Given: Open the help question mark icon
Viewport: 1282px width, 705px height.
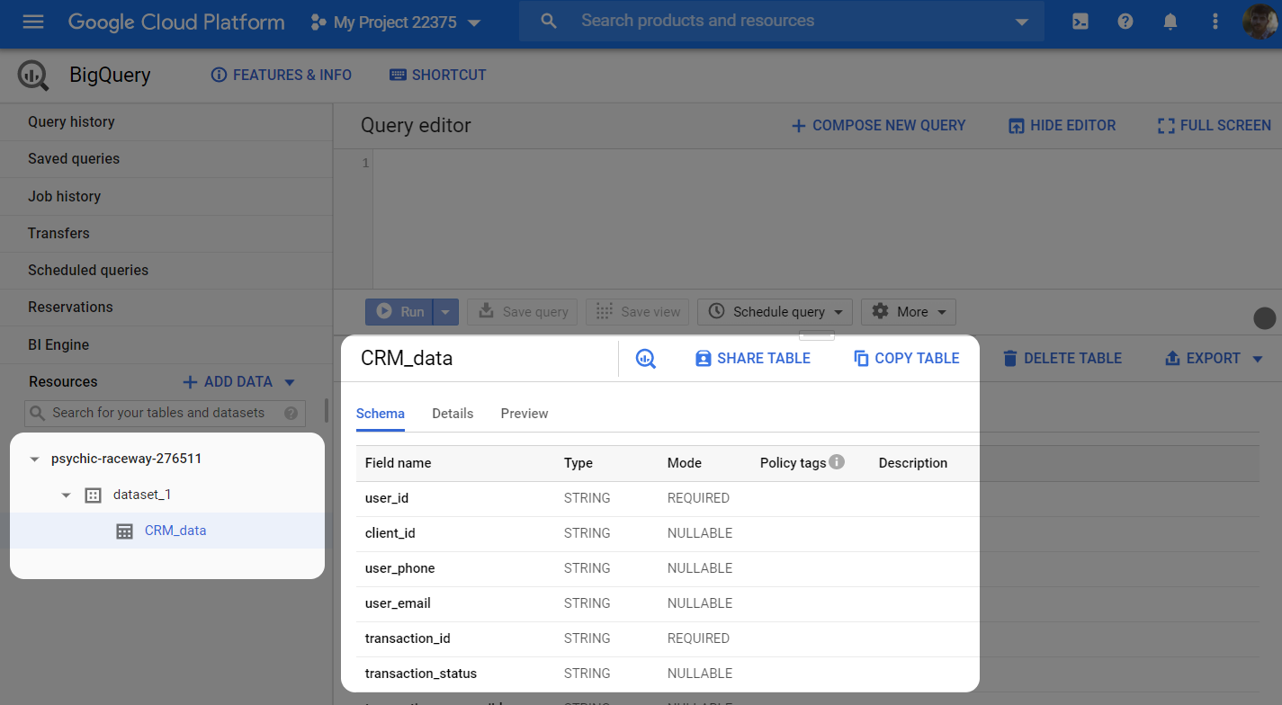Looking at the screenshot, I should point(1125,22).
